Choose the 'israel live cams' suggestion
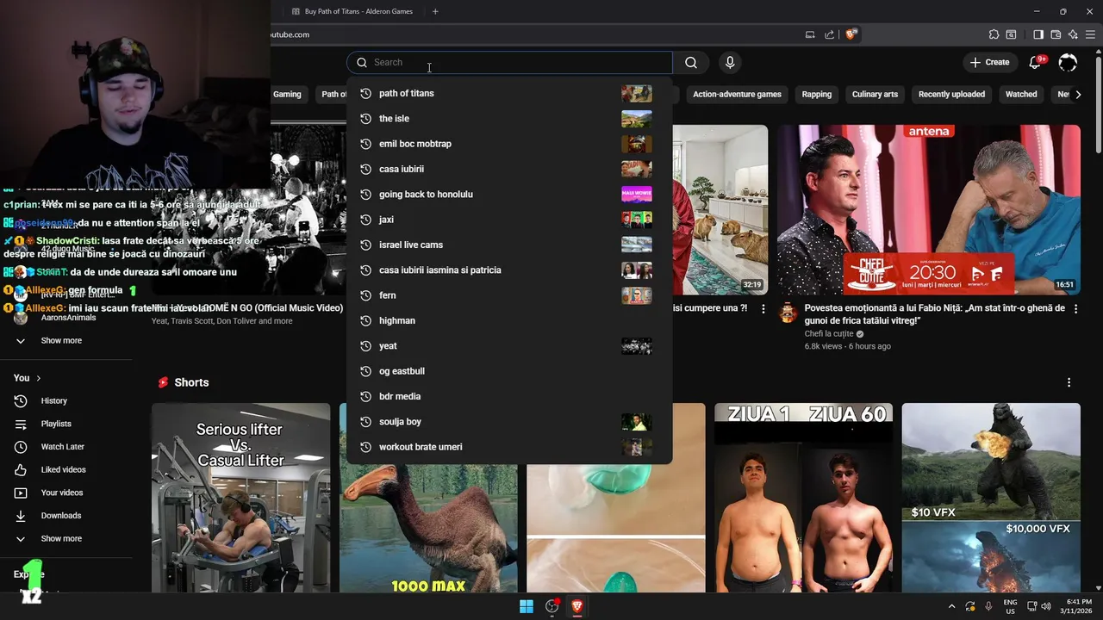Screen dimensions: 1103x620 [508, 245]
